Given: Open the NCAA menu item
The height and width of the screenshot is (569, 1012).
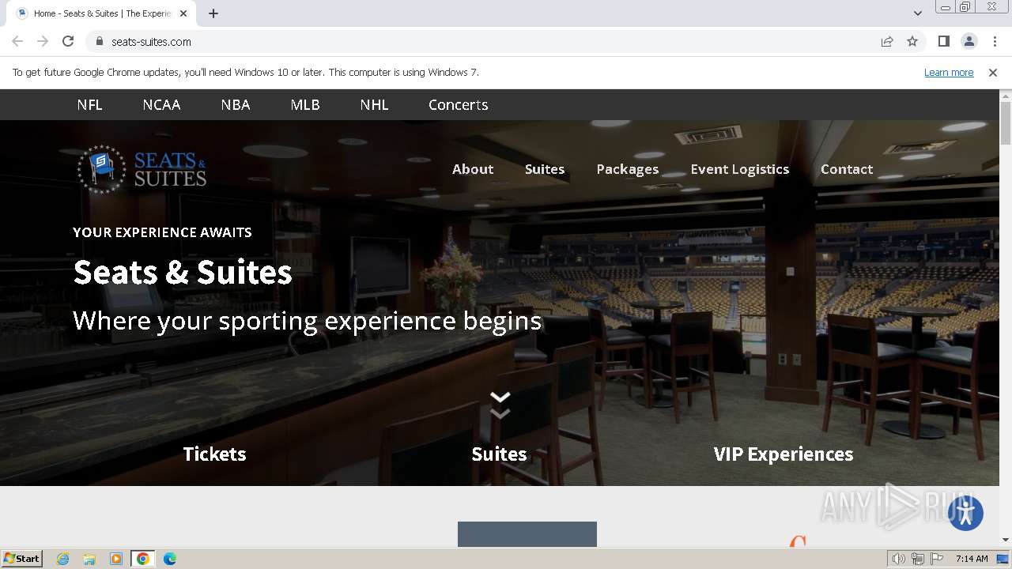Looking at the screenshot, I should (x=161, y=104).
